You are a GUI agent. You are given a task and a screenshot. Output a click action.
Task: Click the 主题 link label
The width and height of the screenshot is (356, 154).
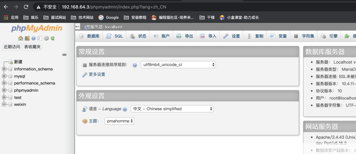click(94, 121)
